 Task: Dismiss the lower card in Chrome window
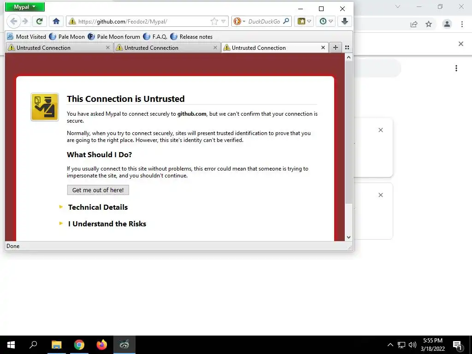(381, 195)
